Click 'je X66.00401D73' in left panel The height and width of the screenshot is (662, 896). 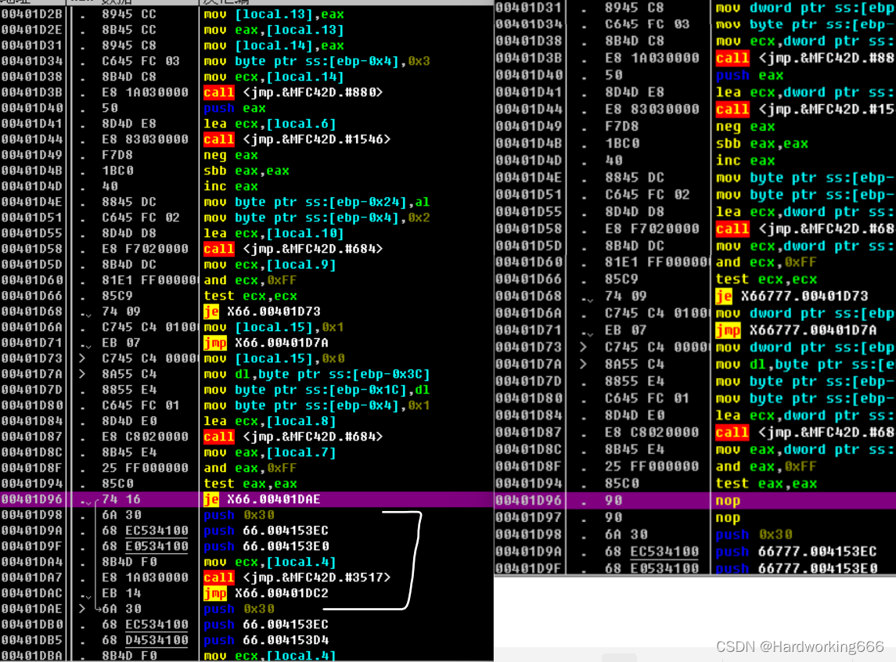(261, 311)
